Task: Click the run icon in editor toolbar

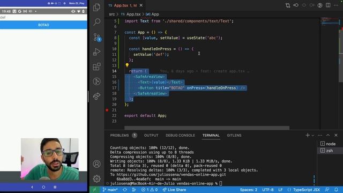Action: click(x=320, y=5)
